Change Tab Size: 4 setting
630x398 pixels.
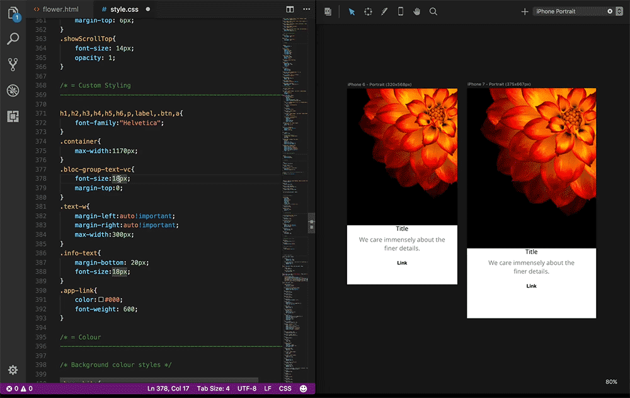213,389
